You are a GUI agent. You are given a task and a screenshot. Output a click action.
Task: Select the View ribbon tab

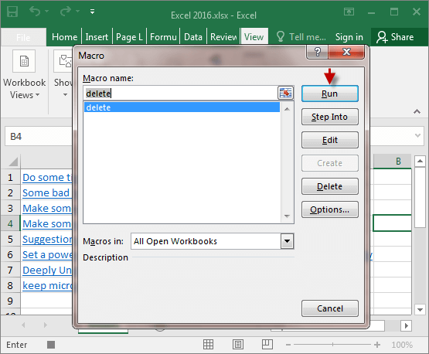click(254, 37)
